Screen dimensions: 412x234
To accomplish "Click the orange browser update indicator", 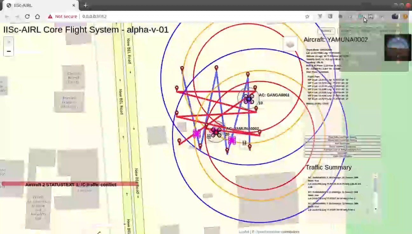I will 405,17.
